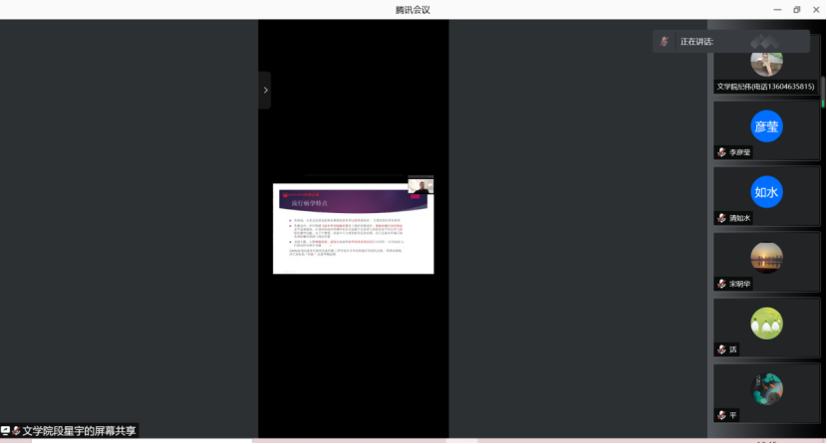Click the 文学院段星宇的屏幕共享 label
The width and height of the screenshot is (827, 444).
click(78, 431)
